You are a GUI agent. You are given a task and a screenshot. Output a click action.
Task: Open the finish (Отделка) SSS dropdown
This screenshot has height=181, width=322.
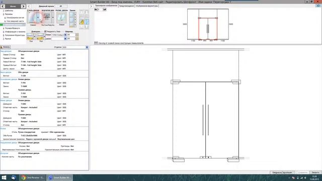pos(87,47)
